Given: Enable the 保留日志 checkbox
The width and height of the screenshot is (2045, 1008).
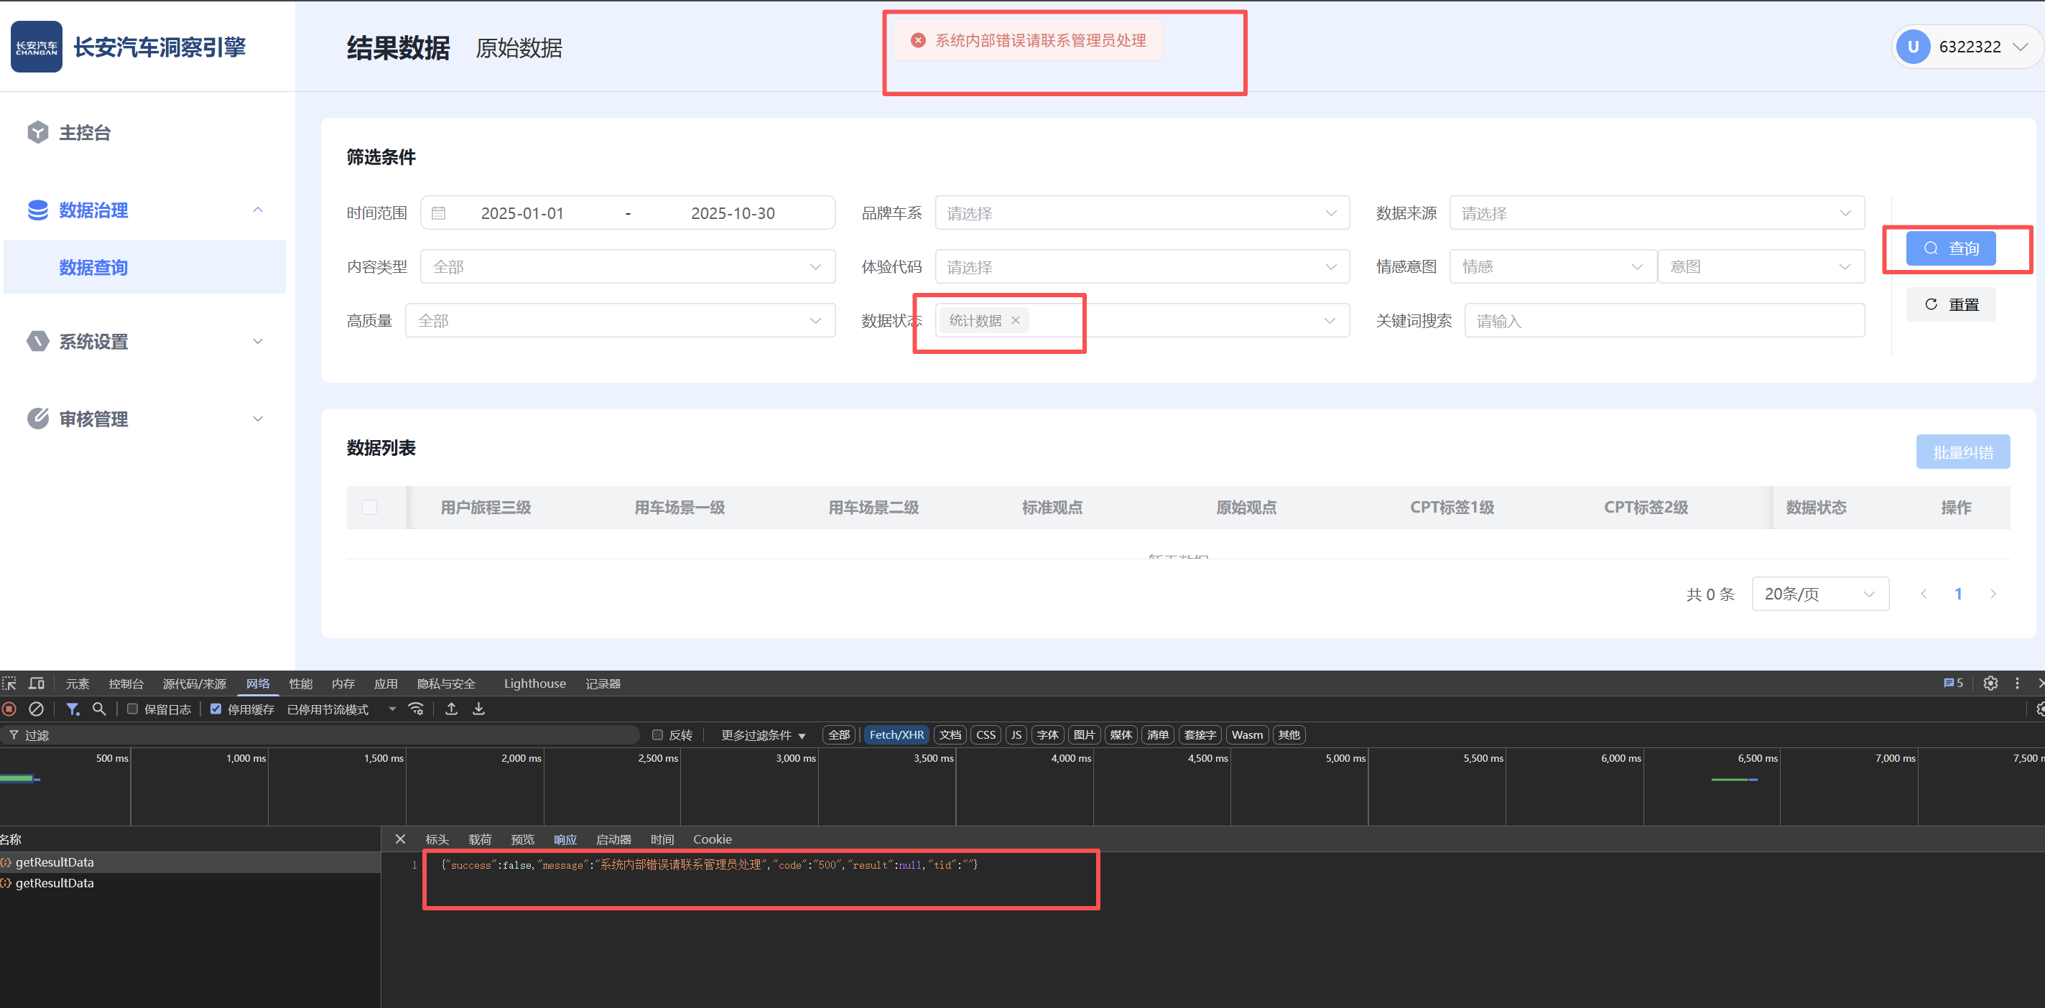Looking at the screenshot, I should click(x=133, y=709).
